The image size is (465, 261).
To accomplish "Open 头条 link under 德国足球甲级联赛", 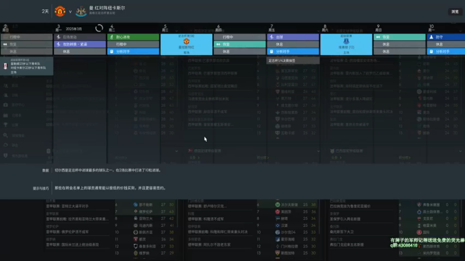I will pyautogui.click(x=194, y=158).
